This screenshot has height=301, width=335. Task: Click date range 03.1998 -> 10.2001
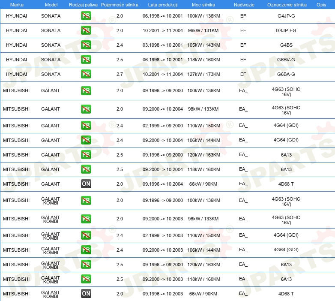(x=163, y=45)
